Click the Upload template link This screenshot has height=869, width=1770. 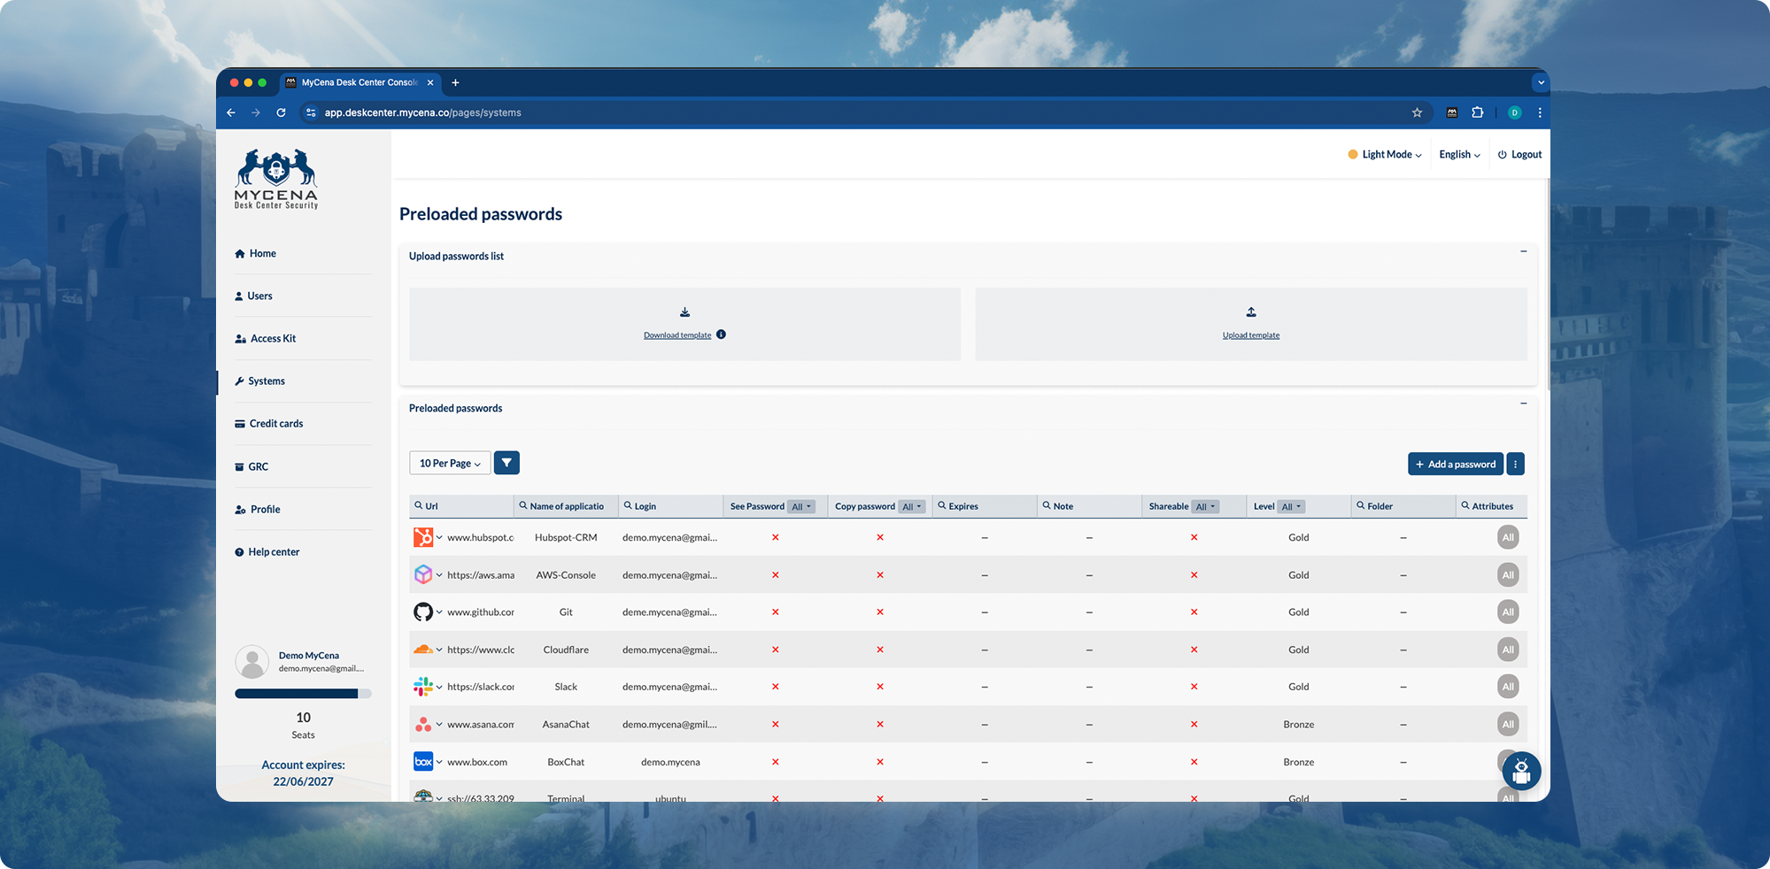pyautogui.click(x=1250, y=335)
